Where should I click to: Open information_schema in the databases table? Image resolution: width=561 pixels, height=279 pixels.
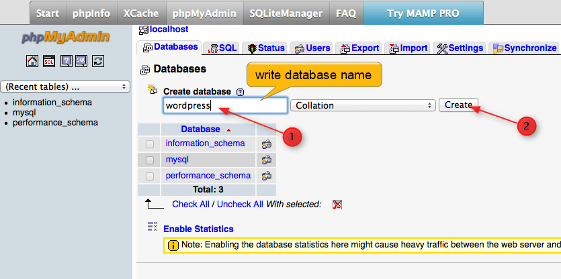point(206,144)
